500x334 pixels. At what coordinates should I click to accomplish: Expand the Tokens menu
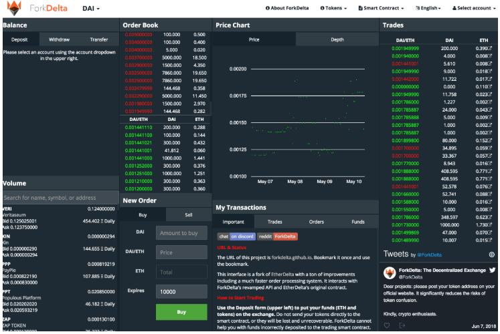coord(333,8)
